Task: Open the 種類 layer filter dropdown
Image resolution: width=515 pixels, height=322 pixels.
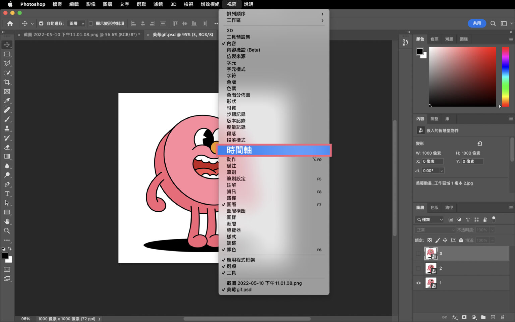Action: [x=429, y=219]
